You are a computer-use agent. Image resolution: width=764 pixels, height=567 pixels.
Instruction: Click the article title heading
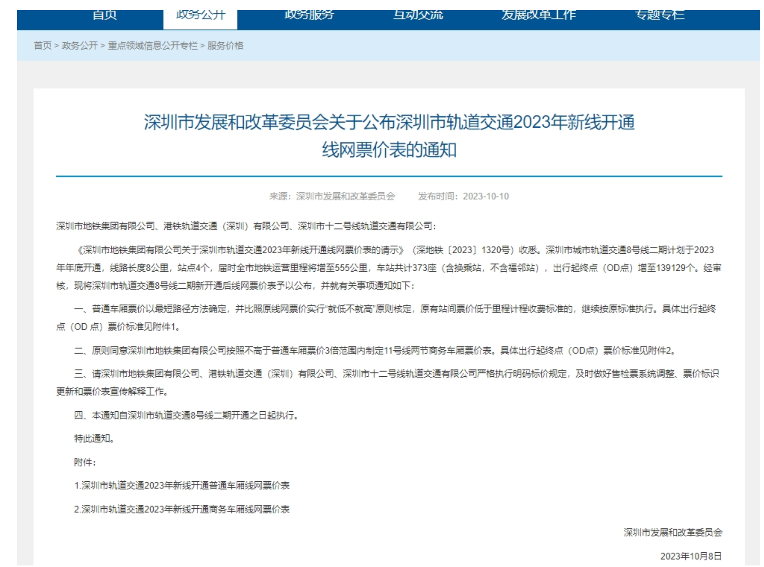coord(389,136)
